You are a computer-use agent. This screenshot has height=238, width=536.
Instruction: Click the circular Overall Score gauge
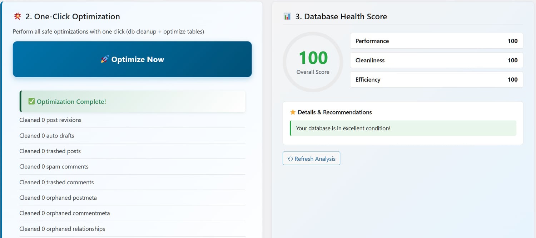(313, 62)
